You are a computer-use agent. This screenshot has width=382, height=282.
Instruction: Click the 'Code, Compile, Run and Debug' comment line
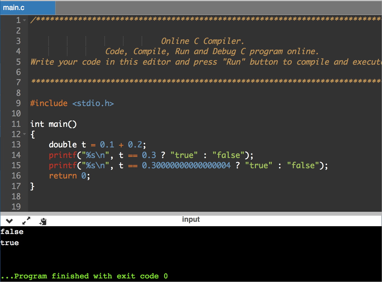(x=212, y=51)
